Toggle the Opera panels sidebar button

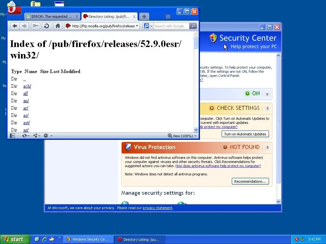click(x=12, y=136)
